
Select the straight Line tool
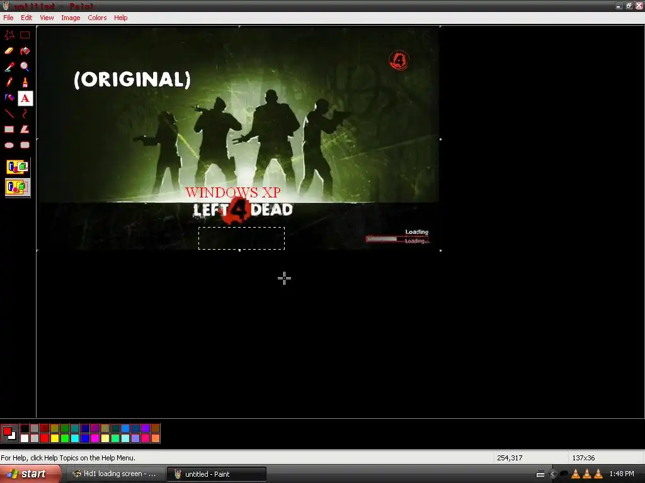[9, 113]
